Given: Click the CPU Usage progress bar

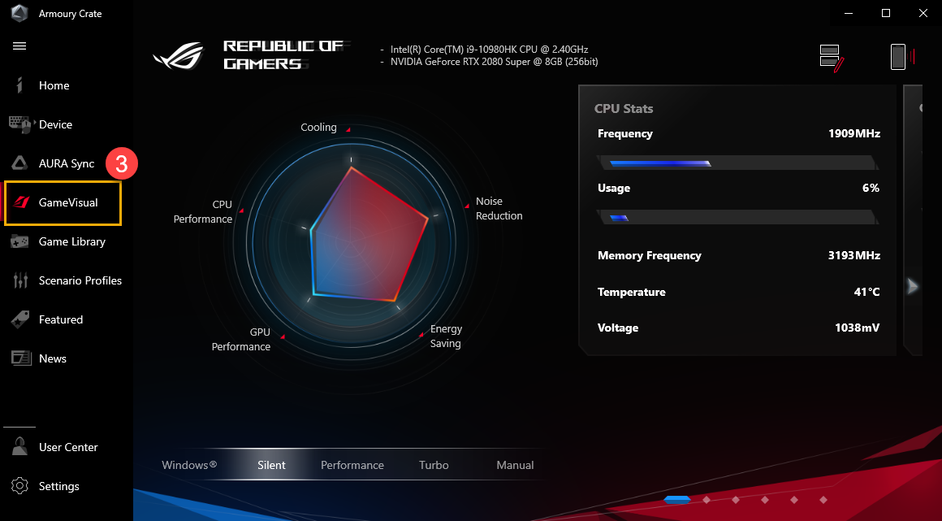Looking at the screenshot, I should pos(738,217).
